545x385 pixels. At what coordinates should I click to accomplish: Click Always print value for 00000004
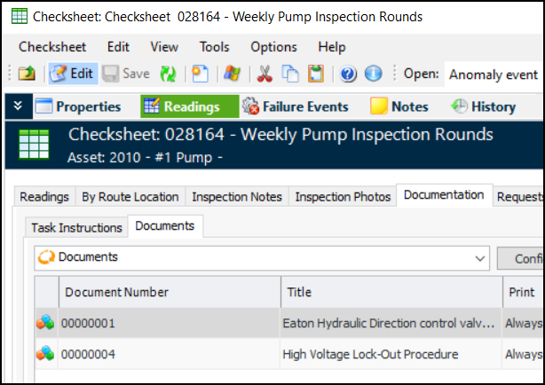point(525,355)
